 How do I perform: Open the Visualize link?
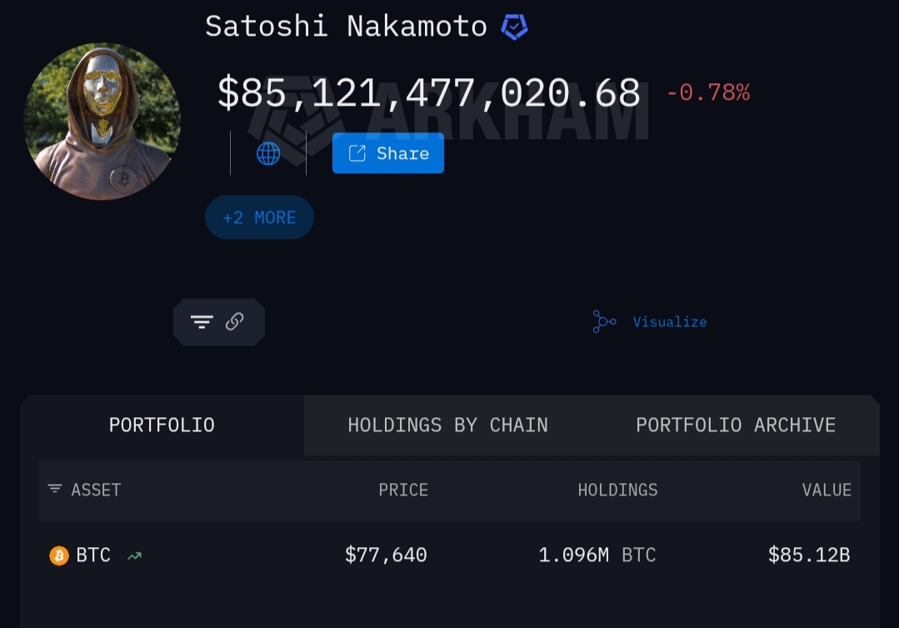coord(670,321)
